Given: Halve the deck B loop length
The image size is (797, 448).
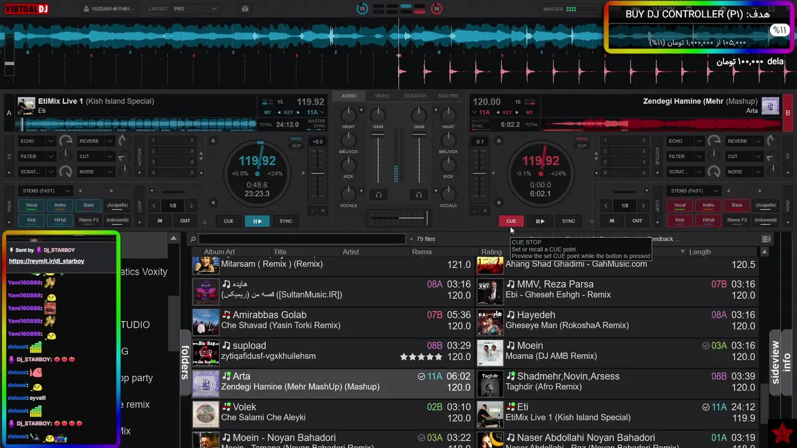Looking at the screenshot, I should coord(606,205).
